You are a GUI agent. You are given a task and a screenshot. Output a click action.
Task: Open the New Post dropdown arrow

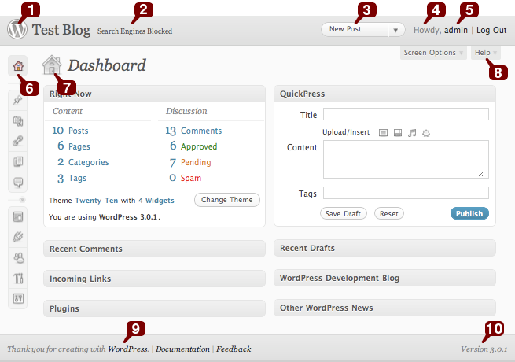point(395,30)
